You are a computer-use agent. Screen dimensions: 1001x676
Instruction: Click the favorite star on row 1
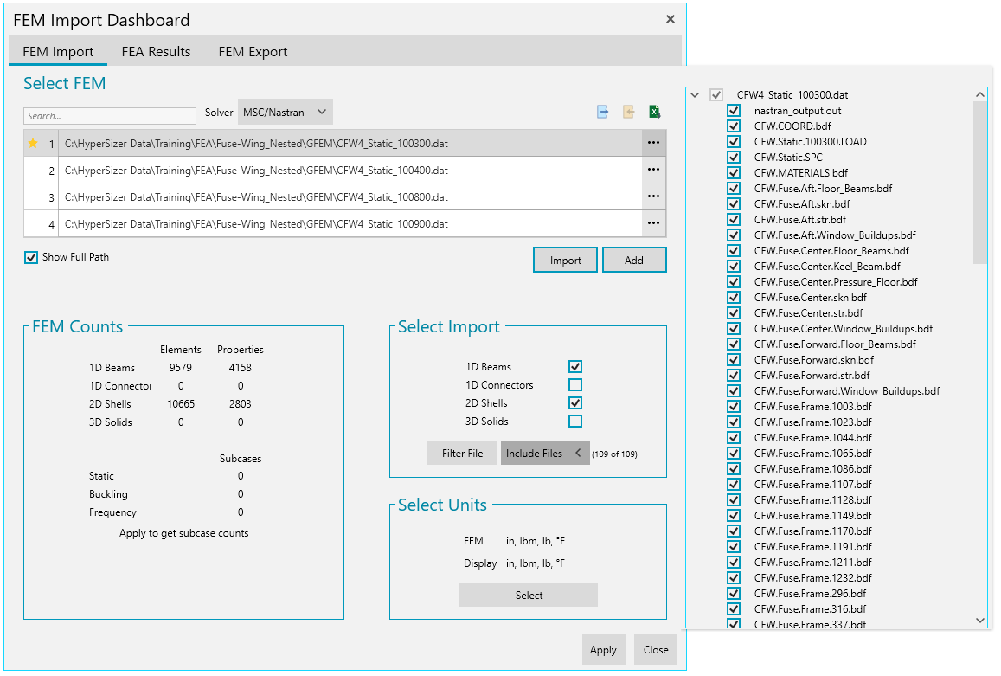tap(33, 143)
